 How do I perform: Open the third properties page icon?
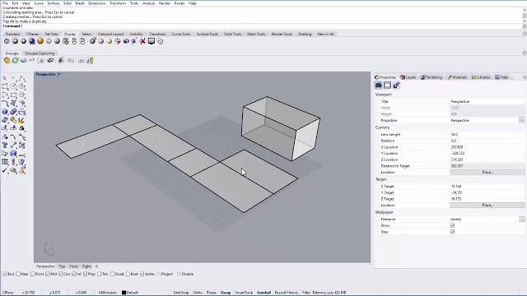[396, 86]
